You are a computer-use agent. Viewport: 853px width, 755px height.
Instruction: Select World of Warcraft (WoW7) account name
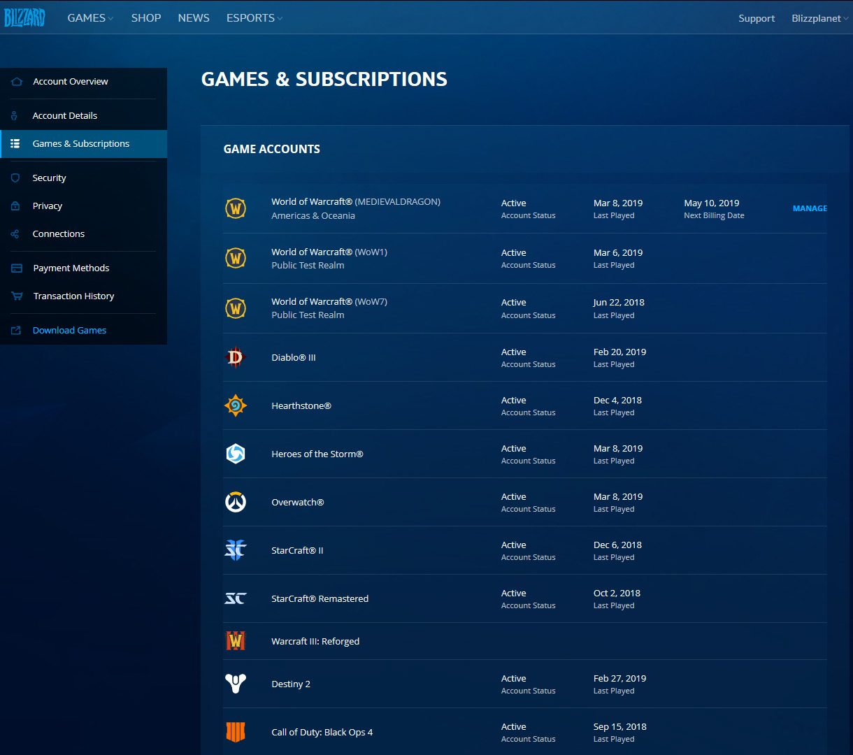[x=329, y=301]
